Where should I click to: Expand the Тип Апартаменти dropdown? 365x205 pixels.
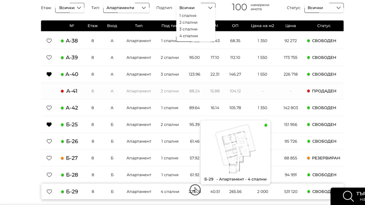[126, 8]
